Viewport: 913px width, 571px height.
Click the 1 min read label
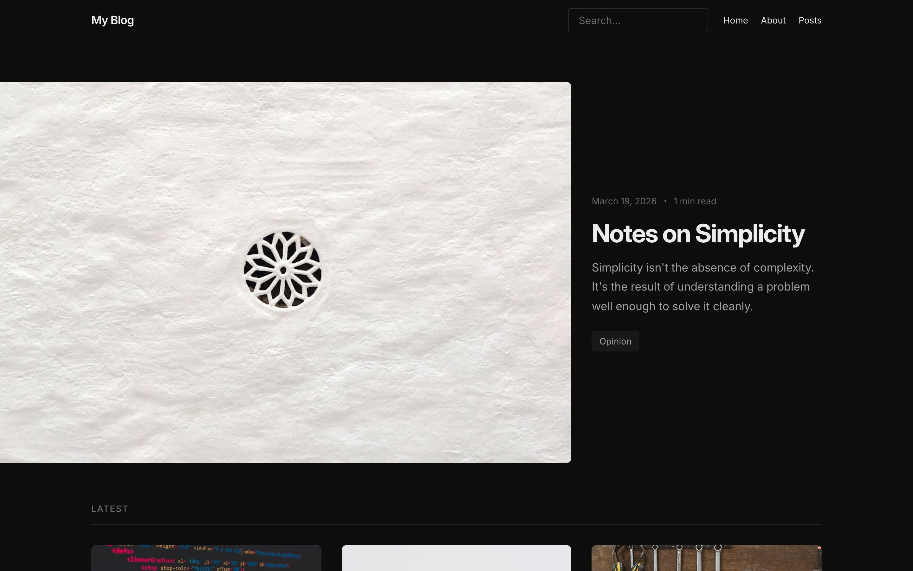point(695,201)
